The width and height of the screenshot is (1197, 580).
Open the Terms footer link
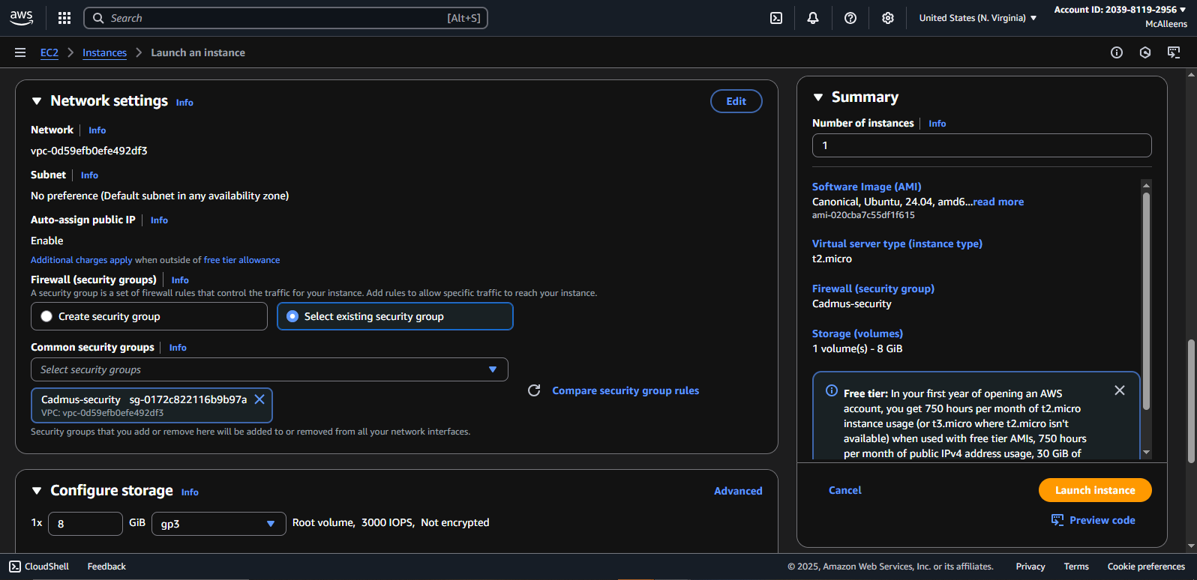(x=1076, y=567)
